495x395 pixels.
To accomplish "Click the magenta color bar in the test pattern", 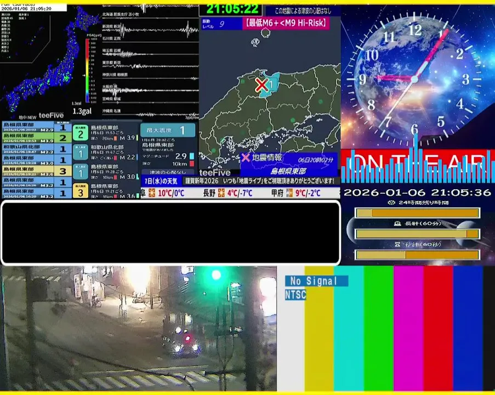I will [408, 329].
